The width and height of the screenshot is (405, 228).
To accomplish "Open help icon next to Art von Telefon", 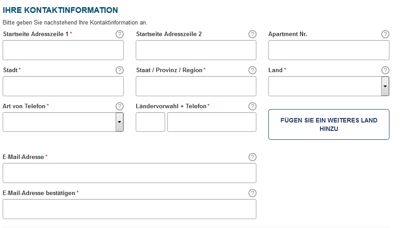I will (119, 106).
